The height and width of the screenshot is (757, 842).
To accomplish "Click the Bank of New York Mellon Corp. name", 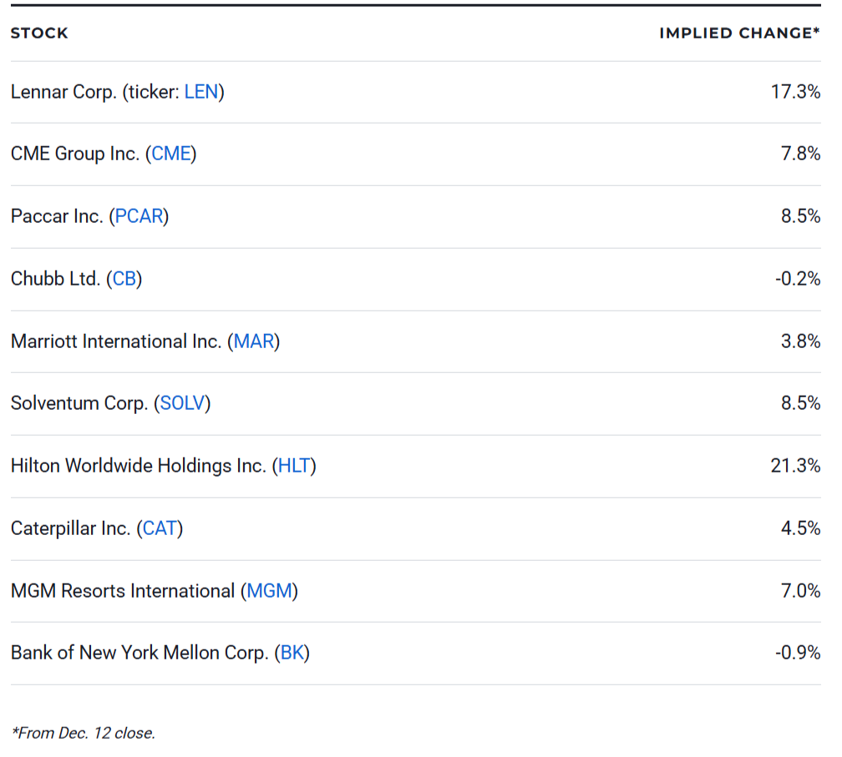I will 139,654.
